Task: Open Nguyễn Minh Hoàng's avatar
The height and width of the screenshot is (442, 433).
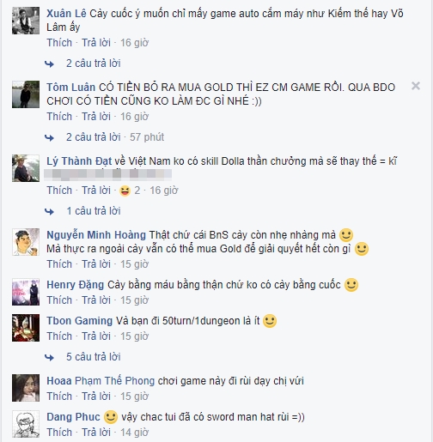Action: [x=26, y=242]
